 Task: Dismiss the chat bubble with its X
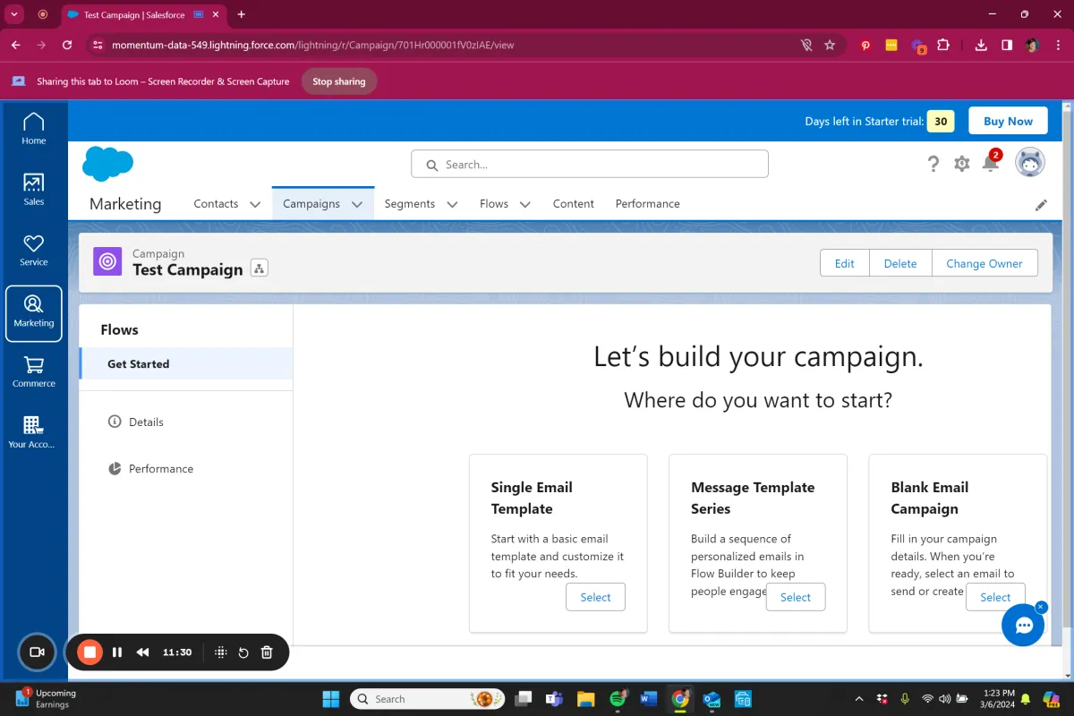click(1041, 607)
